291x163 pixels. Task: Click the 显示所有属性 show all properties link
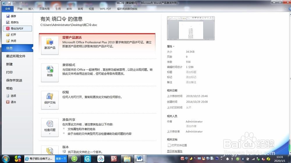pos(175,151)
